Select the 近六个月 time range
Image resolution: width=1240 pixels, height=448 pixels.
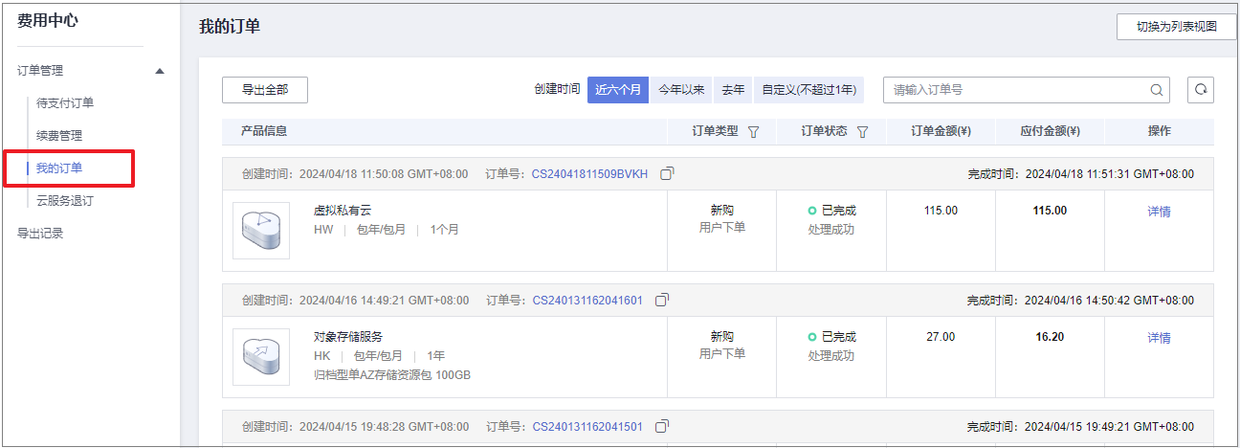click(x=618, y=90)
